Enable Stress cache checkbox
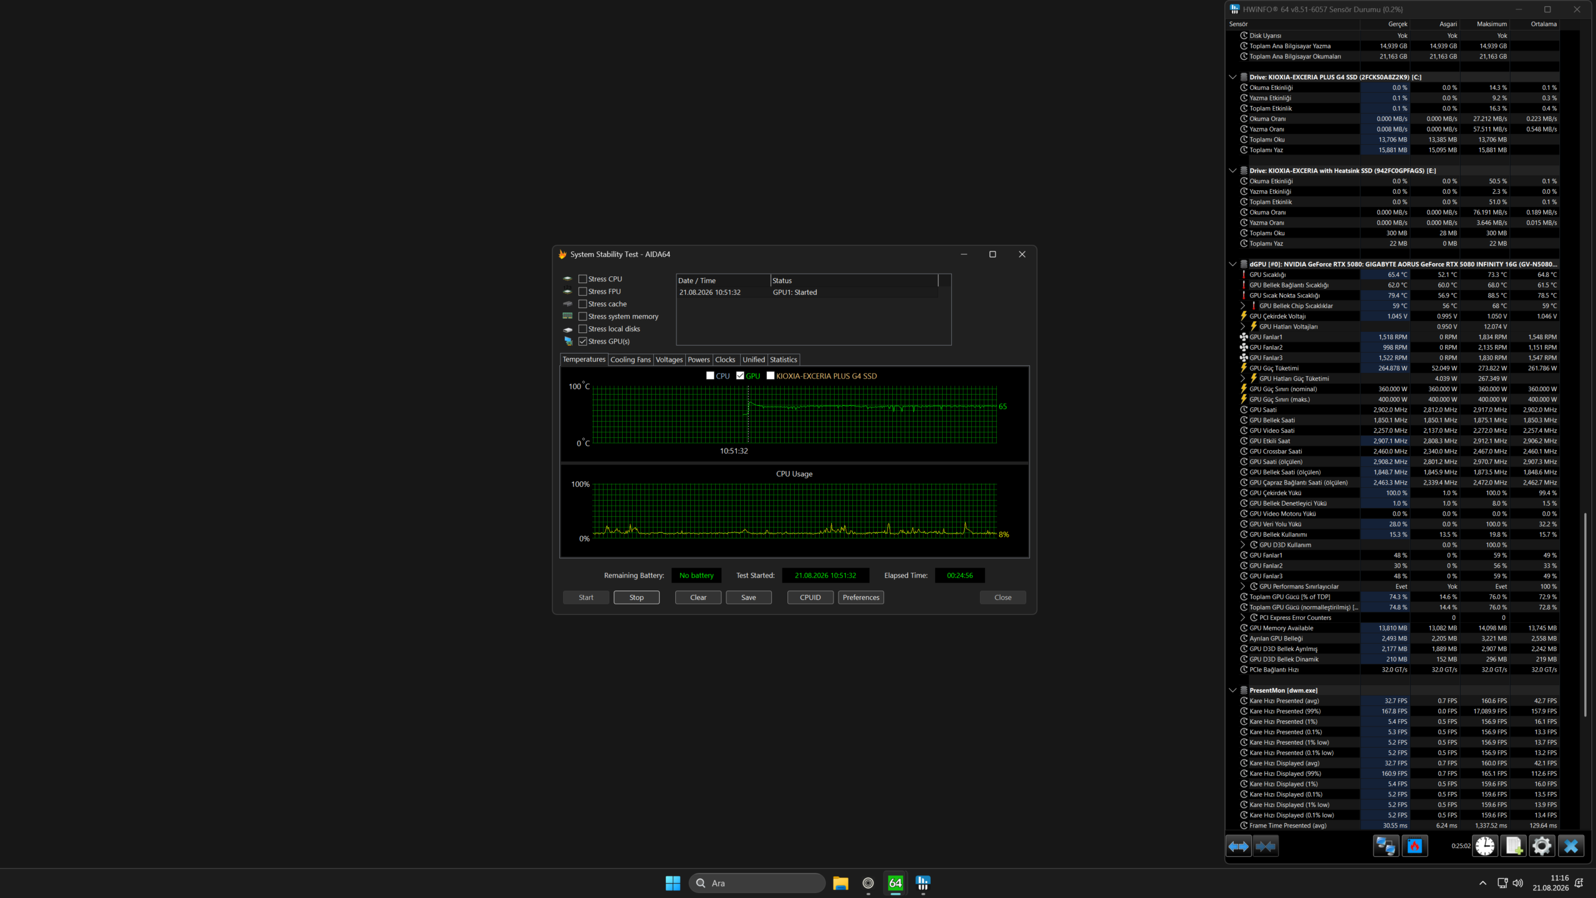The image size is (1596, 898). pyautogui.click(x=583, y=304)
